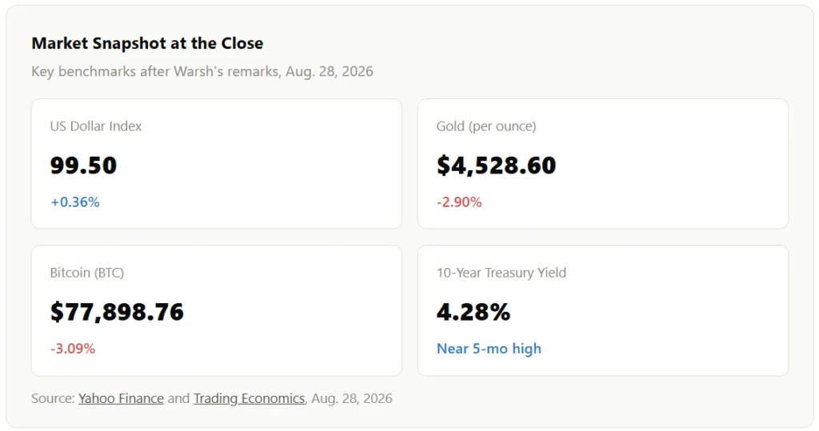
Task: Click the -2.90% gold change indicator
Action: point(459,202)
